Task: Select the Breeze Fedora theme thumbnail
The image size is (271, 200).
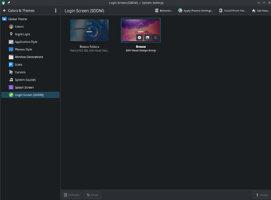Action: (x=90, y=30)
